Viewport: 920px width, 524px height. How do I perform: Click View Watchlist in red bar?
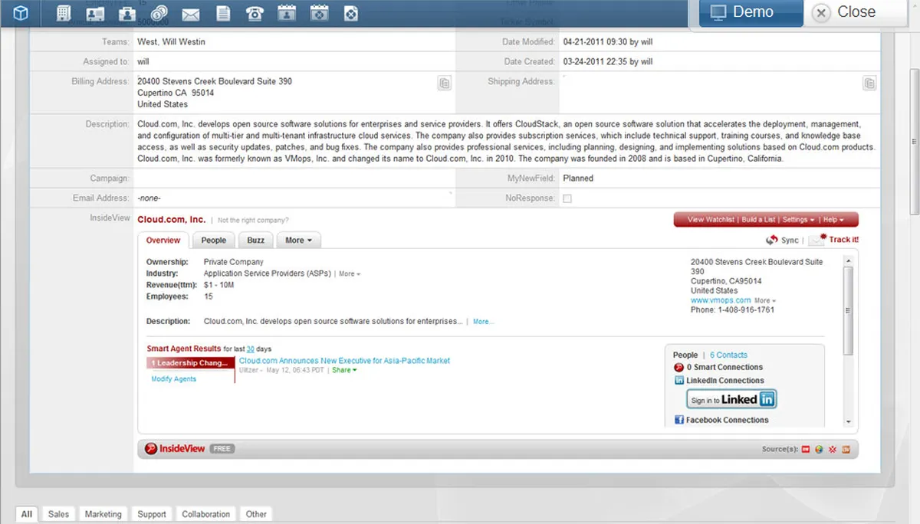click(x=711, y=220)
